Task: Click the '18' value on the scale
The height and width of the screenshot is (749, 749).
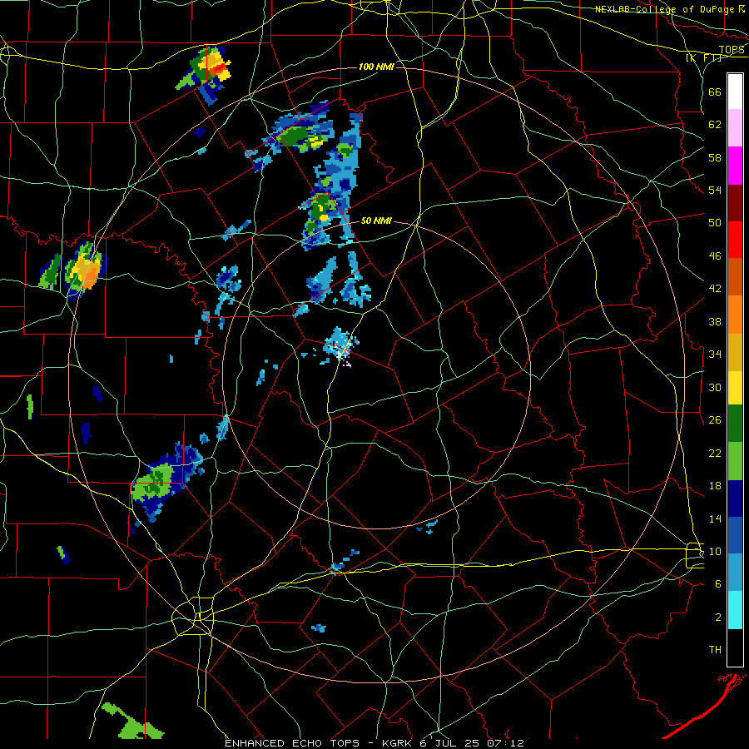Action: tap(715, 486)
